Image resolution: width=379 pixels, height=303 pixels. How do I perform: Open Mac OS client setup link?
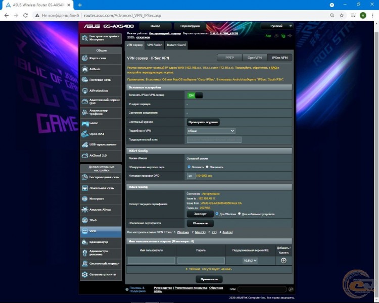pyautogui.click(x=200, y=232)
